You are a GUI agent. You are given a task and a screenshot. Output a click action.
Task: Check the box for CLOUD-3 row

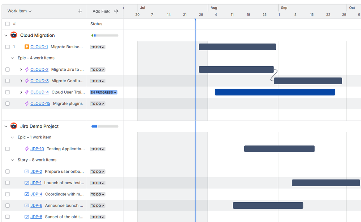tap(8, 81)
